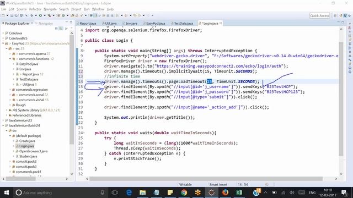Switch to the Java perspective icon

(345, 15)
